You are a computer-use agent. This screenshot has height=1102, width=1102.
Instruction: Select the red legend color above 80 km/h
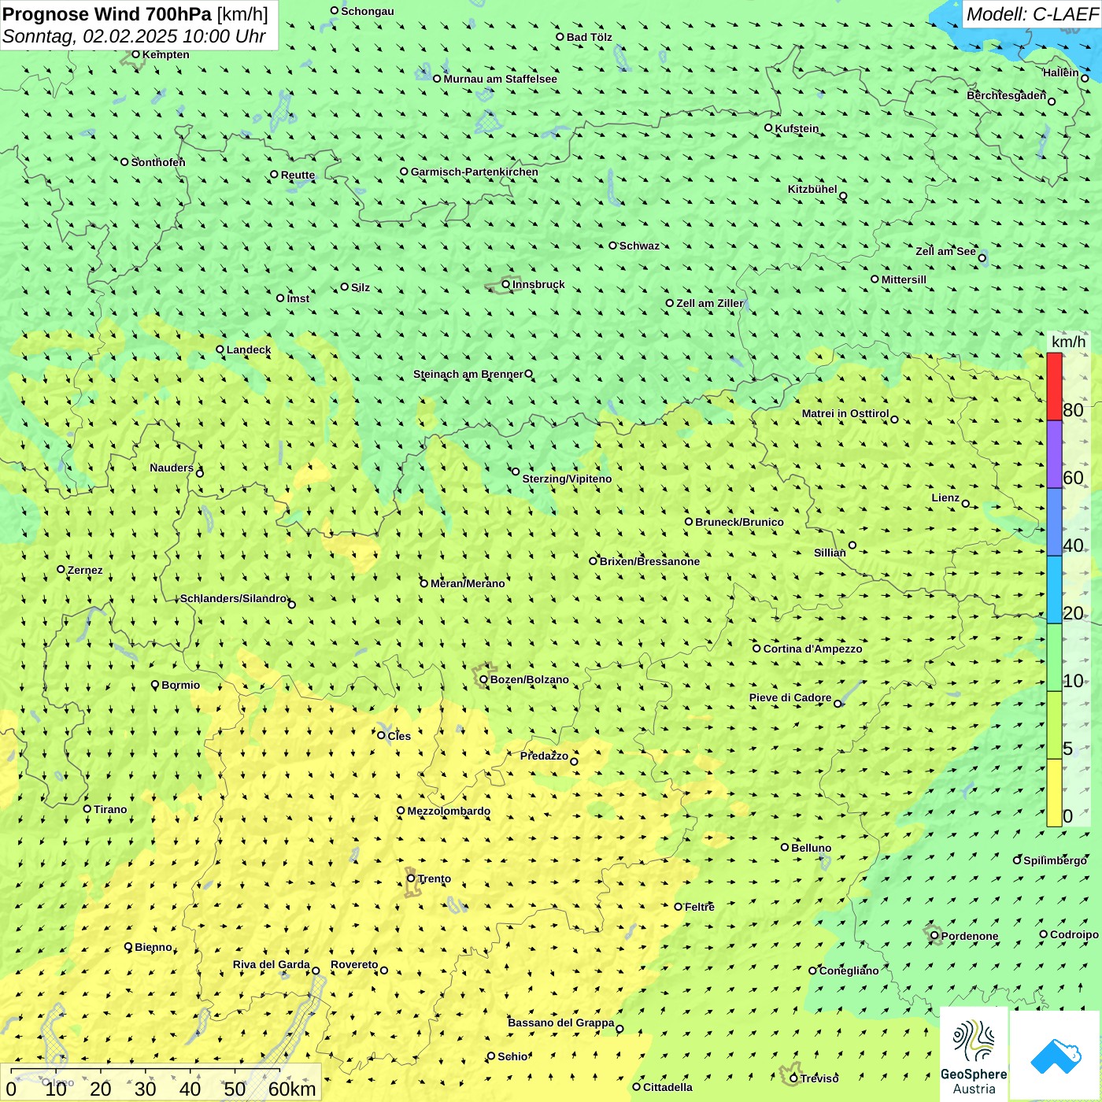pyautogui.click(x=1054, y=386)
